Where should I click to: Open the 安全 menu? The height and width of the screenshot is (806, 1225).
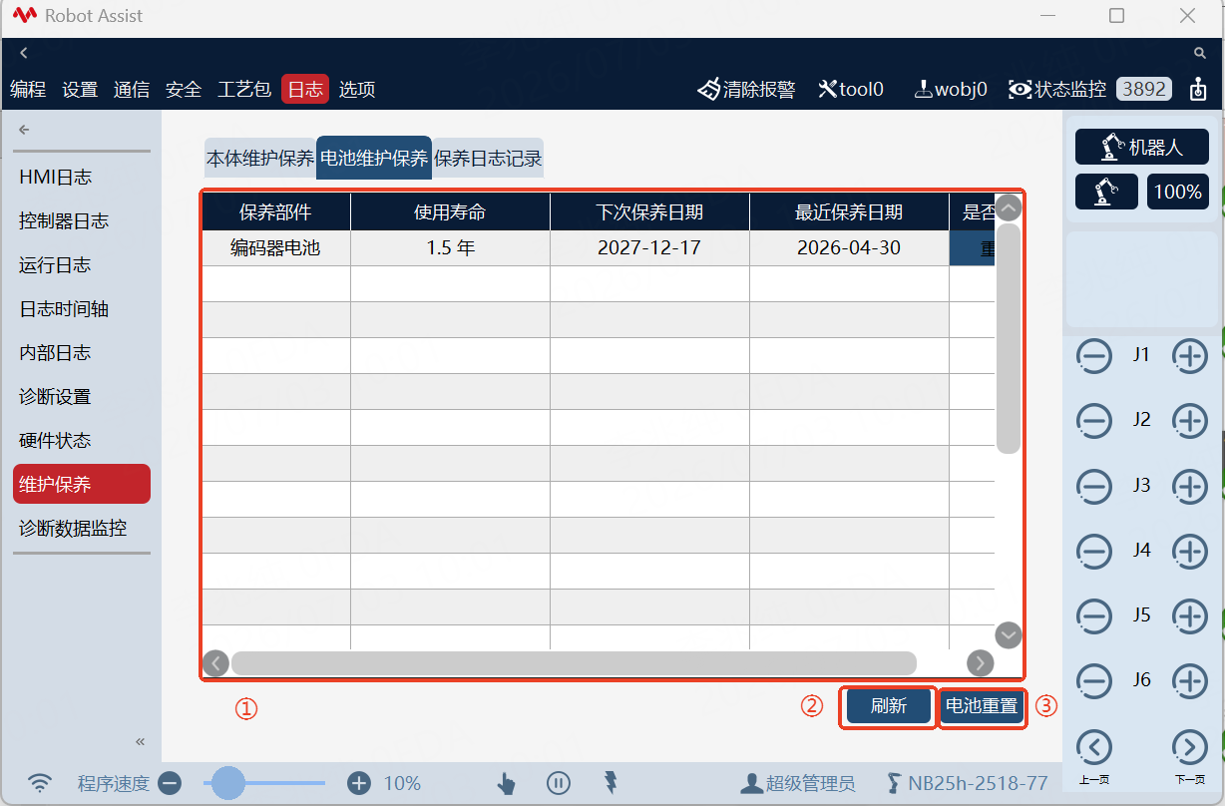click(184, 89)
